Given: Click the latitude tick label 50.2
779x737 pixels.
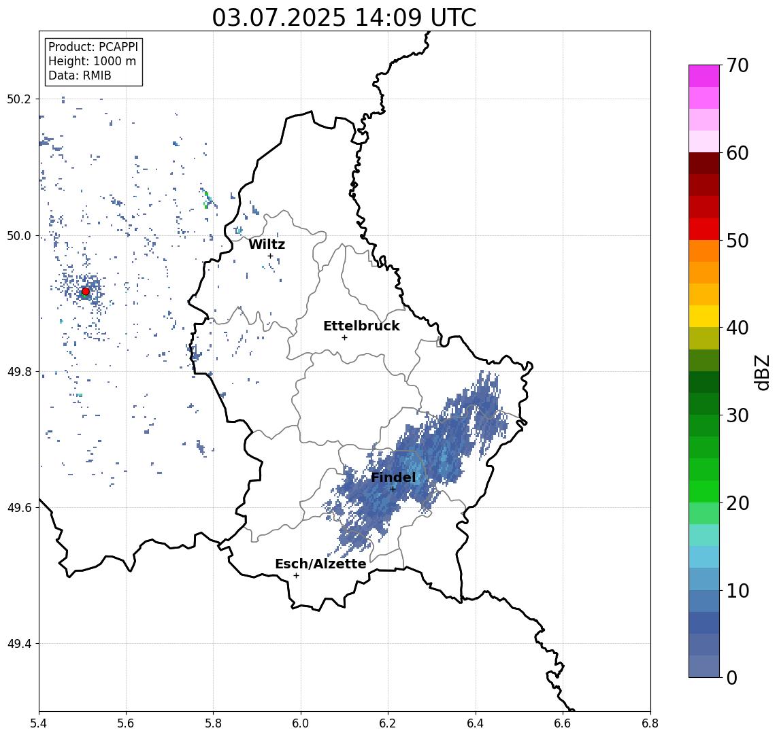Looking at the screenshot, I should click(x=19, y=99).
